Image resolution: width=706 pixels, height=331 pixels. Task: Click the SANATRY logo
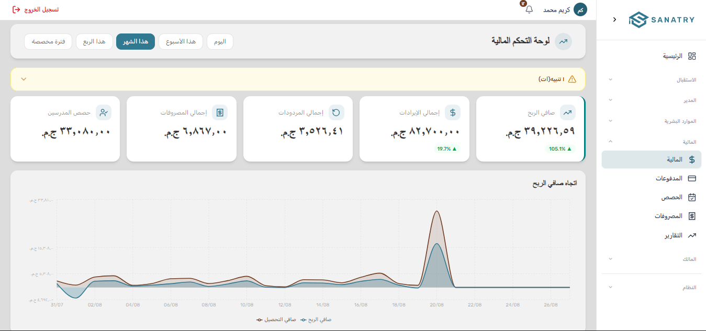pos(662,20)
